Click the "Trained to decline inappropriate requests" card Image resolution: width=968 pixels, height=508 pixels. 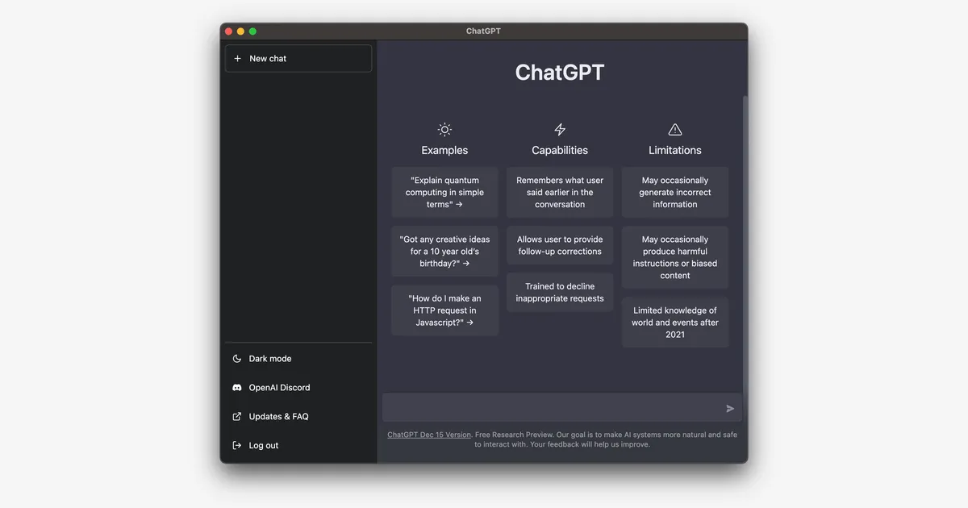tap(560, 293)
